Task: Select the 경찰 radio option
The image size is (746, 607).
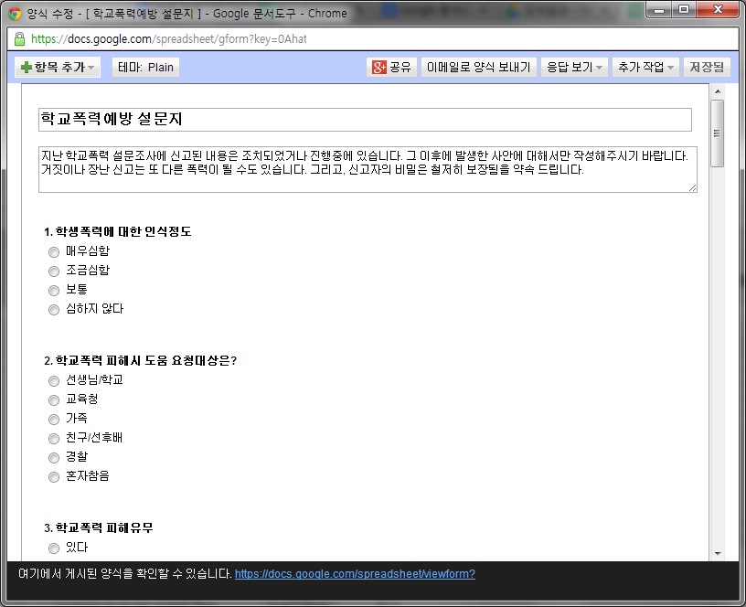Action: [x=54, y=458]
